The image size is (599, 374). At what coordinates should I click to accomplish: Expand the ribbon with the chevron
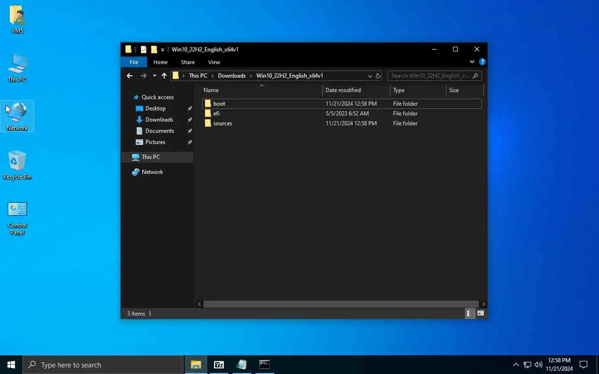[472, 62]
